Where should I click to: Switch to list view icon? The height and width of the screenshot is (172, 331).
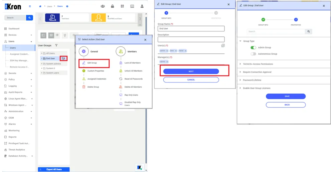click(x=57, y=35)
